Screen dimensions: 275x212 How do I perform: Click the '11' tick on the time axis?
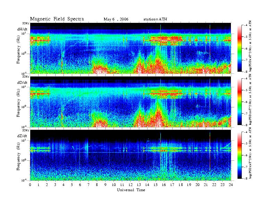click(122, 185)
